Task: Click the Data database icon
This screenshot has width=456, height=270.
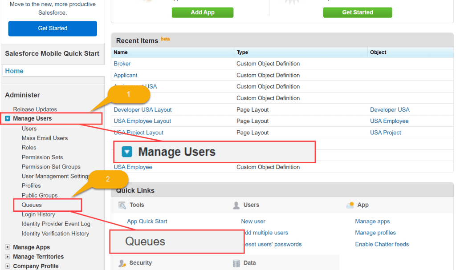Action: 236,263
